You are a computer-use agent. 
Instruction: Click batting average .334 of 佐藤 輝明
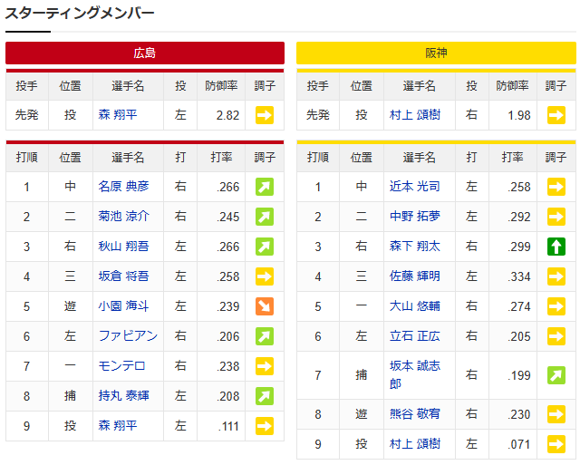coord(519,276)
